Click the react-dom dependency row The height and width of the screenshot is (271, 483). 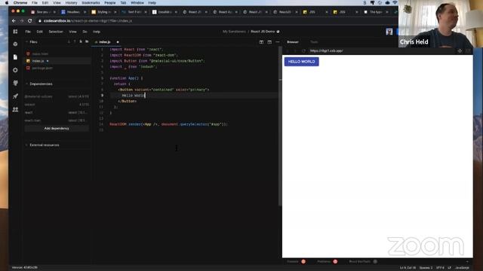point(57,120)
